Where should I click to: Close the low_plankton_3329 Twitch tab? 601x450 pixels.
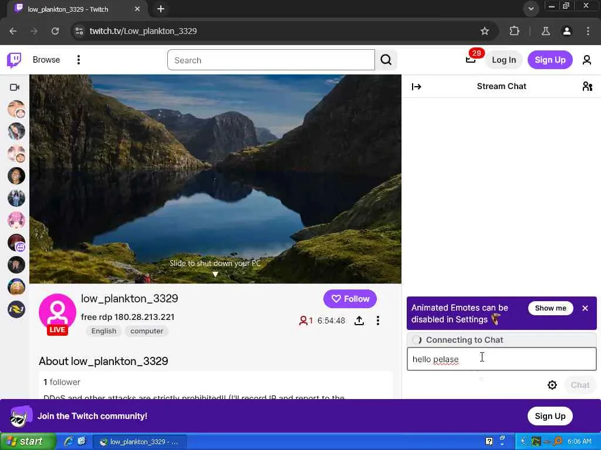(x=137, y=9)
